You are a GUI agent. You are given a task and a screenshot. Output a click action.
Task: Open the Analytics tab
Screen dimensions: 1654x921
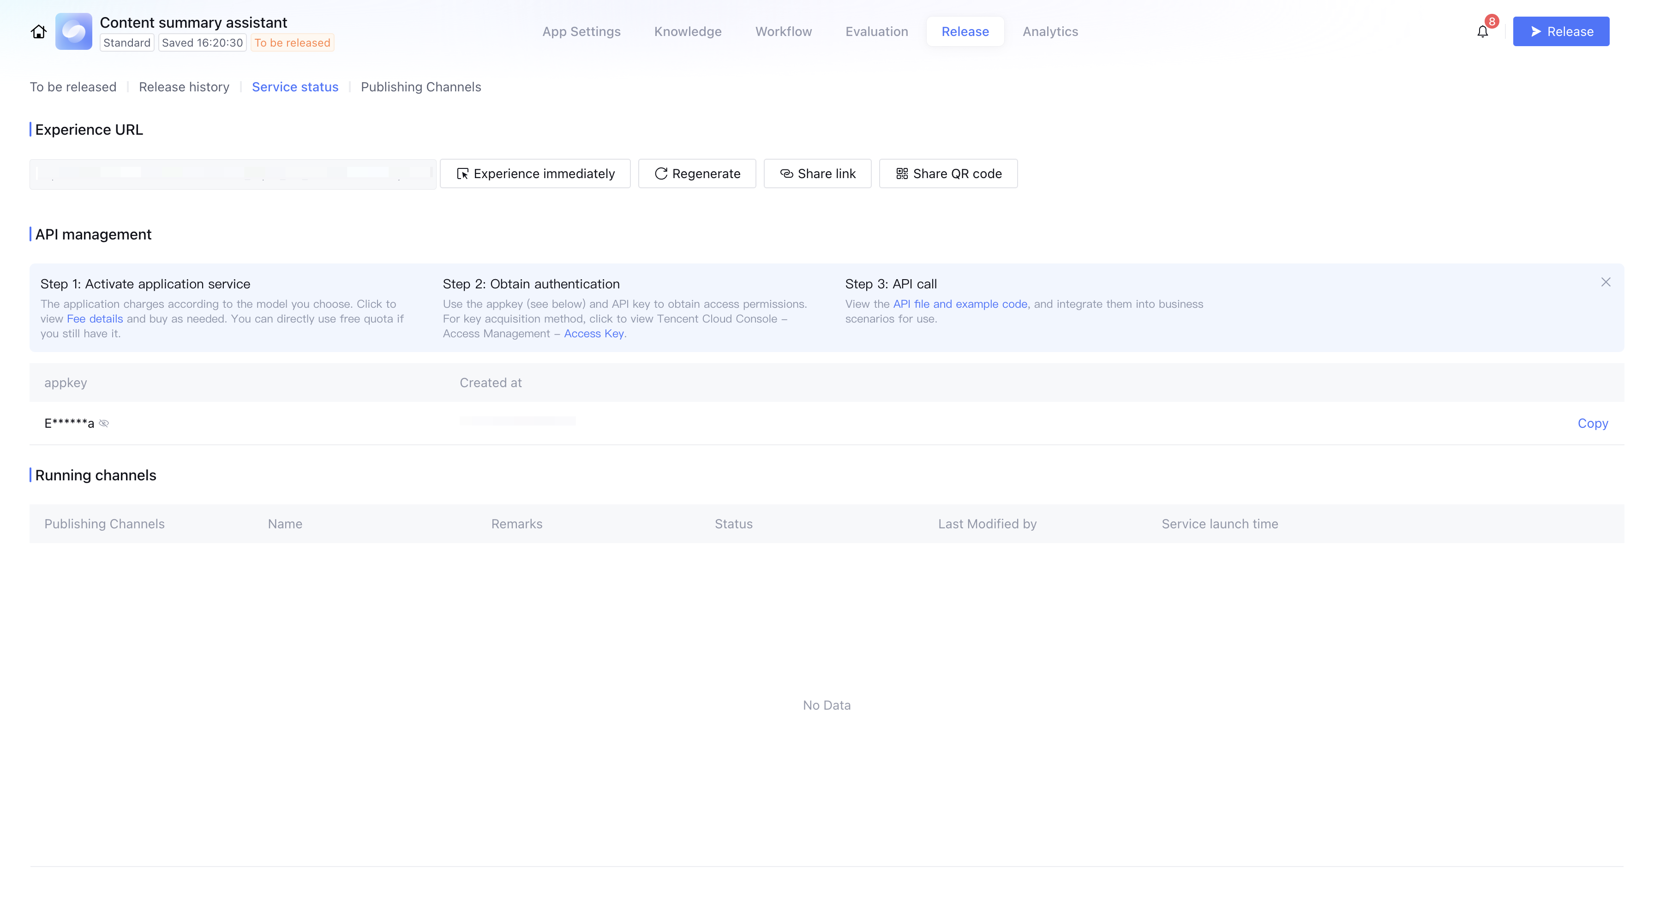tap(1050, 31)
